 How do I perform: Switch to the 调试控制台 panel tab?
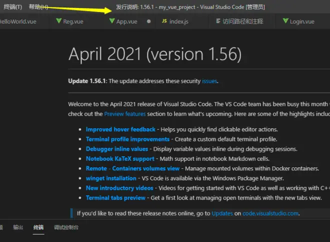pyautogui.click(x=66, y=227)
